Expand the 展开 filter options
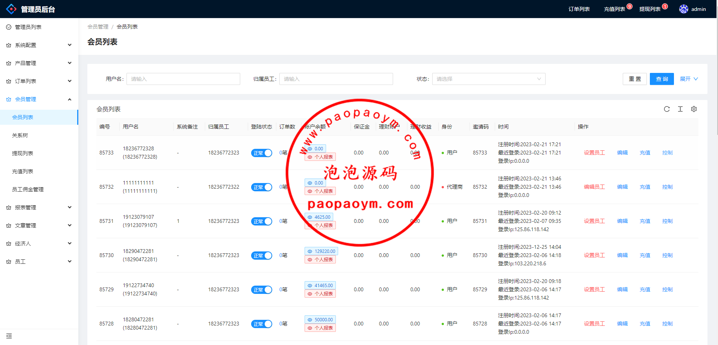This screenshot has width=718, height=345. pyautogui.click(x=689, y=79)
